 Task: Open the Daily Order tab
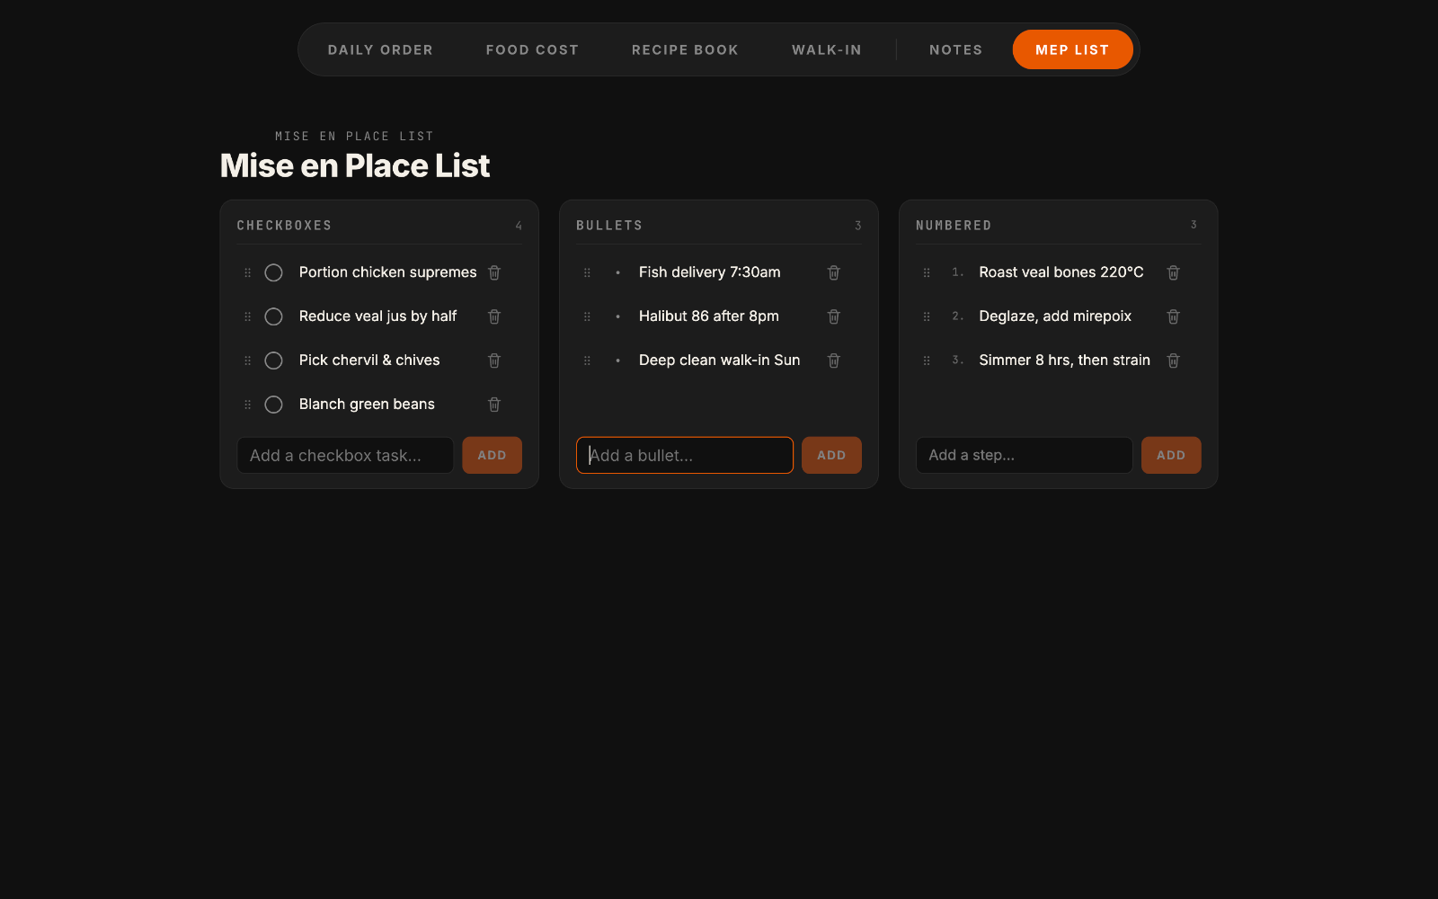(x=380, y=49)
